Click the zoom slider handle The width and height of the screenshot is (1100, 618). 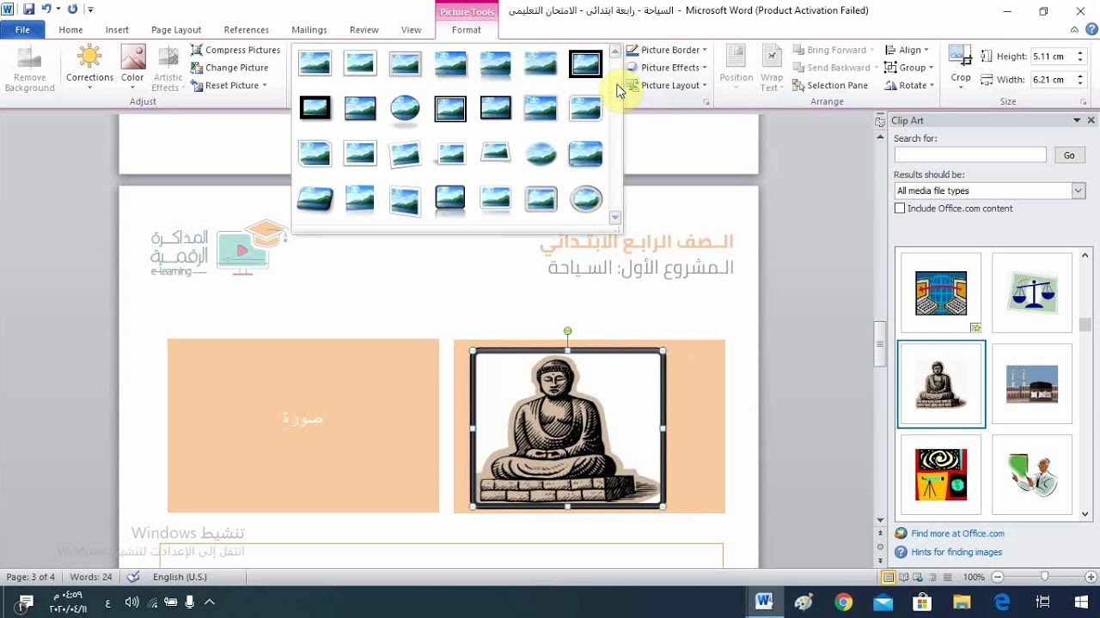tap(1044, 577)
